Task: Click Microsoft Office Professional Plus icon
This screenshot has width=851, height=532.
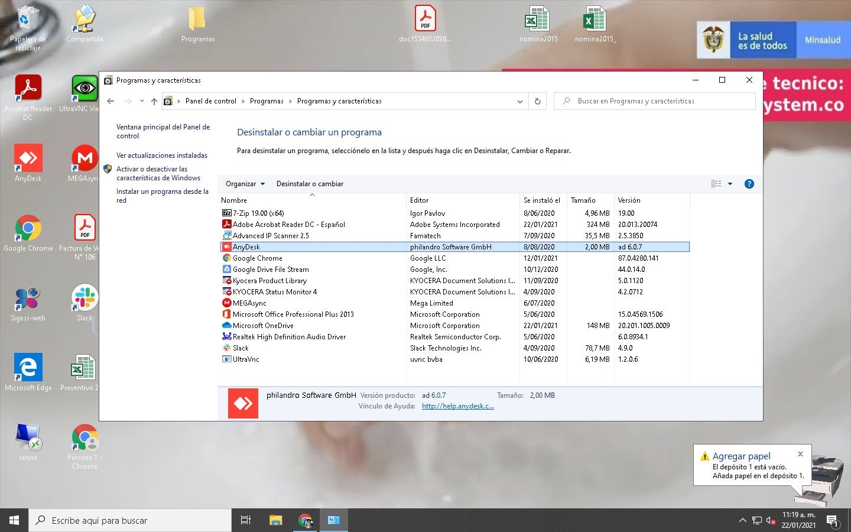Action: [226, 314]
